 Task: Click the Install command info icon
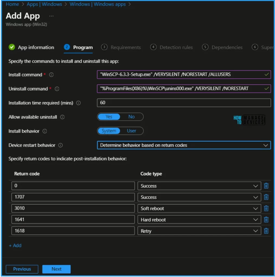51,75
